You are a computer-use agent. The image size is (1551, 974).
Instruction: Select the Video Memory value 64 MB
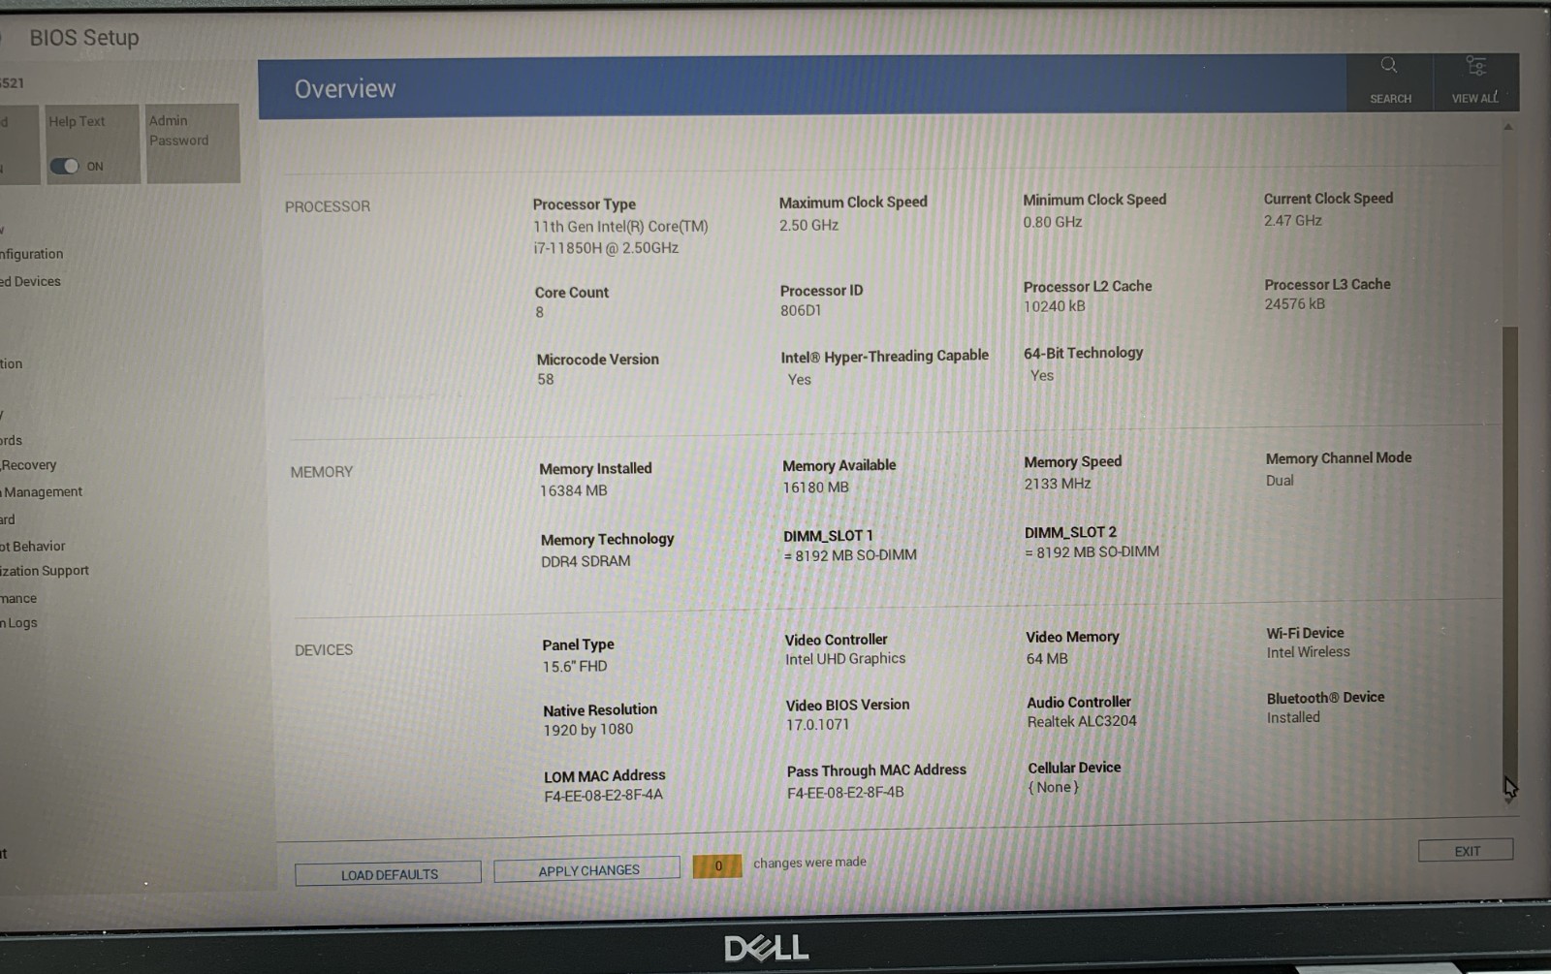click(x=1047, y=658)
